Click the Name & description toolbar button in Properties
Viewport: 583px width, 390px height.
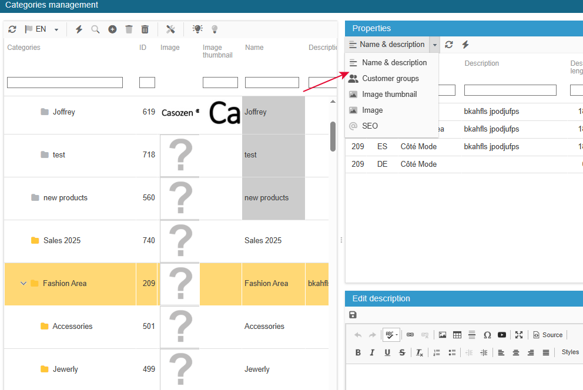[387, 45]
